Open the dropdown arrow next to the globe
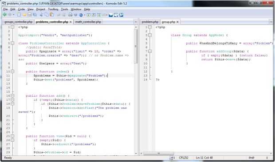The width and height of the screenshot is (275, 162). pos(85,15)
